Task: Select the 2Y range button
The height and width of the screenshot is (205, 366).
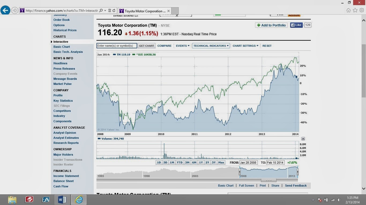Action: (207, 163)
